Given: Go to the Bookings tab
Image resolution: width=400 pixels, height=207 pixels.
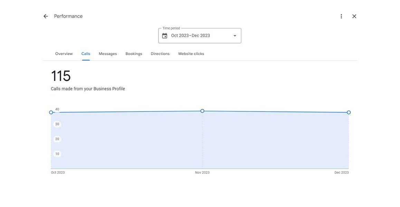Looking at the screenshot, I should coord(134,54).
